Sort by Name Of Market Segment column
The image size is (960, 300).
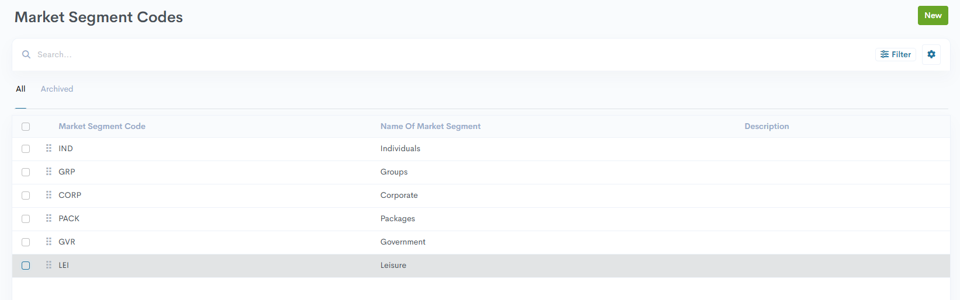[x=430, y=126]
